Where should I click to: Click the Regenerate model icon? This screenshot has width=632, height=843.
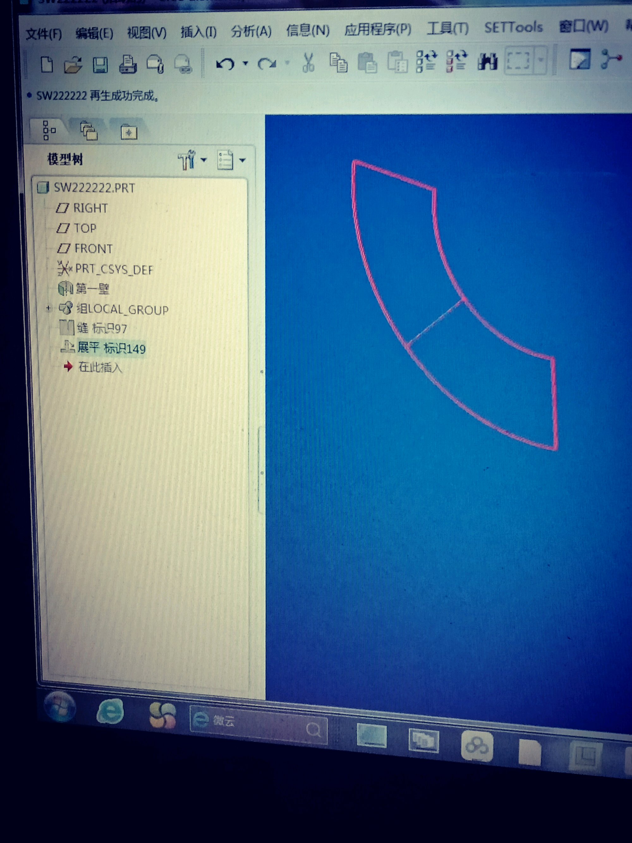click(426, 61)
